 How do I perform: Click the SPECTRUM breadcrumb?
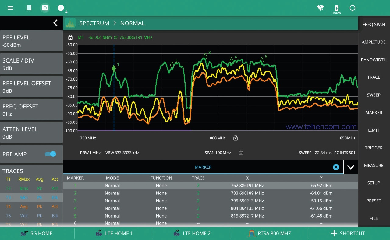(94, 23)
